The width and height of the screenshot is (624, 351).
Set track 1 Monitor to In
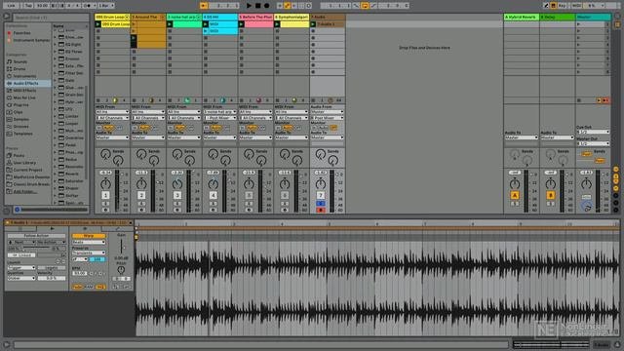(99, 128)
